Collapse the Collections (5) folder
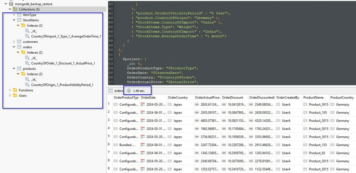 [x=10, y=9]
